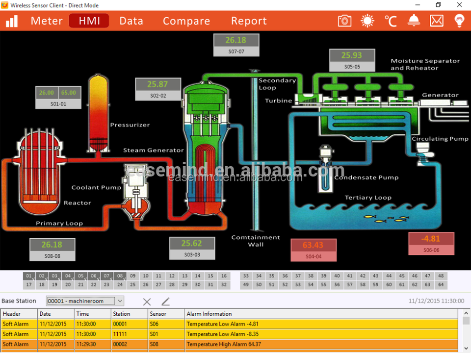
Task: Click the light bulb icon
Action: click(459, 21)
